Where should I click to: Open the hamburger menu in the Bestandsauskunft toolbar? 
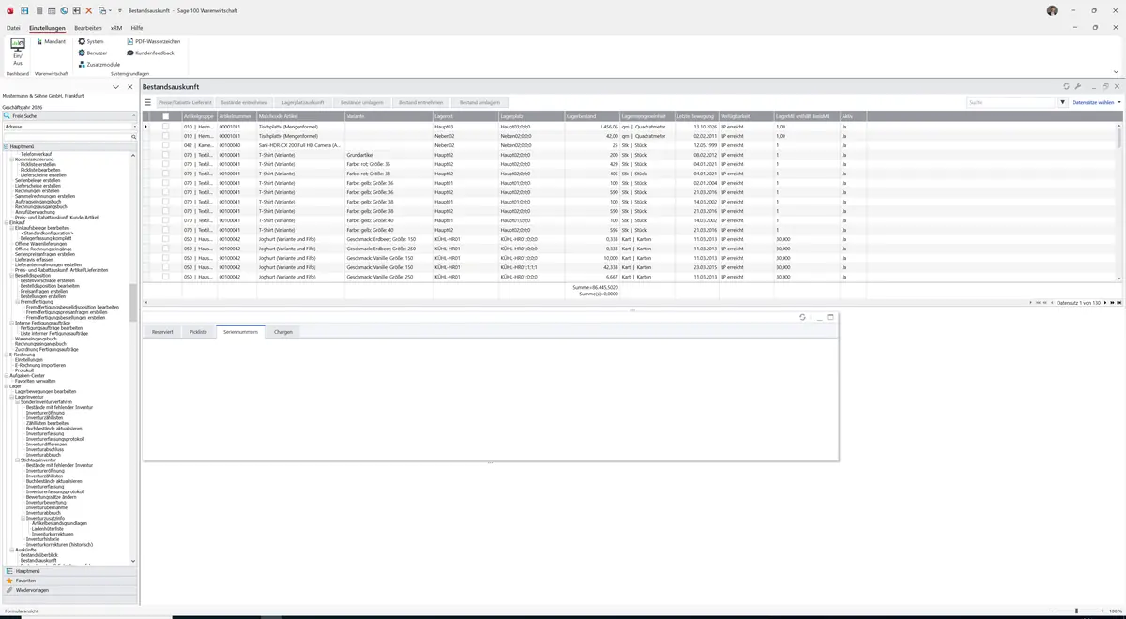click(x=147, y=102)
